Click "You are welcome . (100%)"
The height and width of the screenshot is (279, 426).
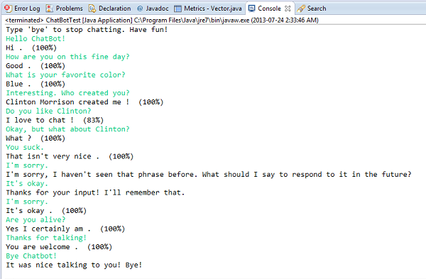click(x=59, y=247)
